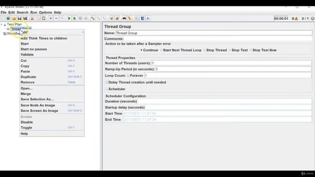Open the Templates toolbar icon

8,19
